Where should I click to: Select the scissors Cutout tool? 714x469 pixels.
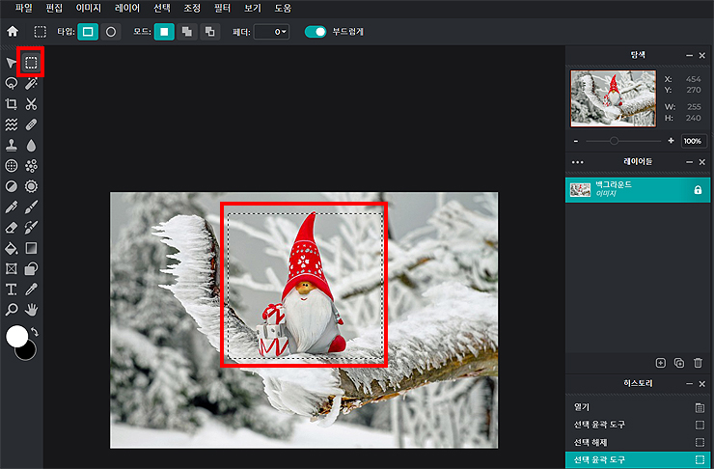tap(31, 104)
